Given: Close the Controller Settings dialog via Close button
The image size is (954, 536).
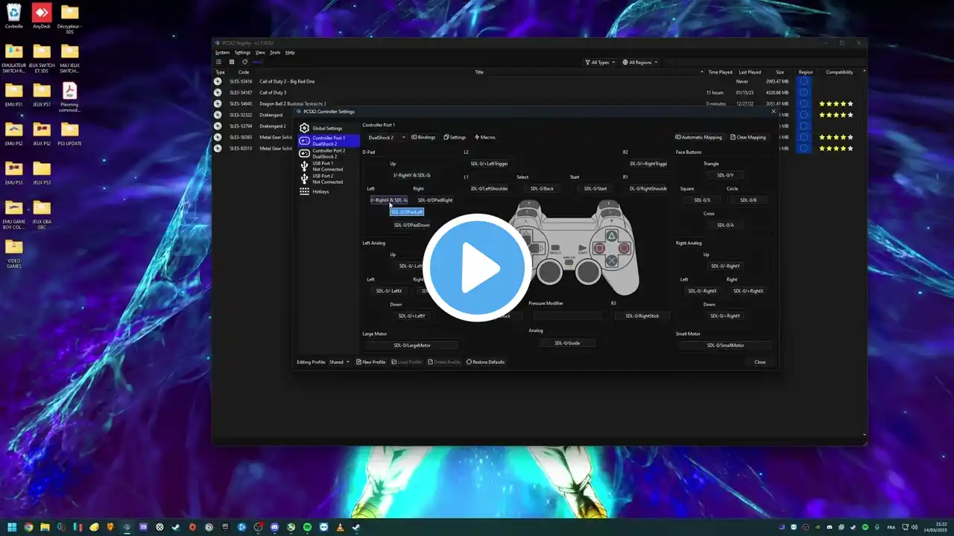Looking at the screenshot, I should click(759, 362).
